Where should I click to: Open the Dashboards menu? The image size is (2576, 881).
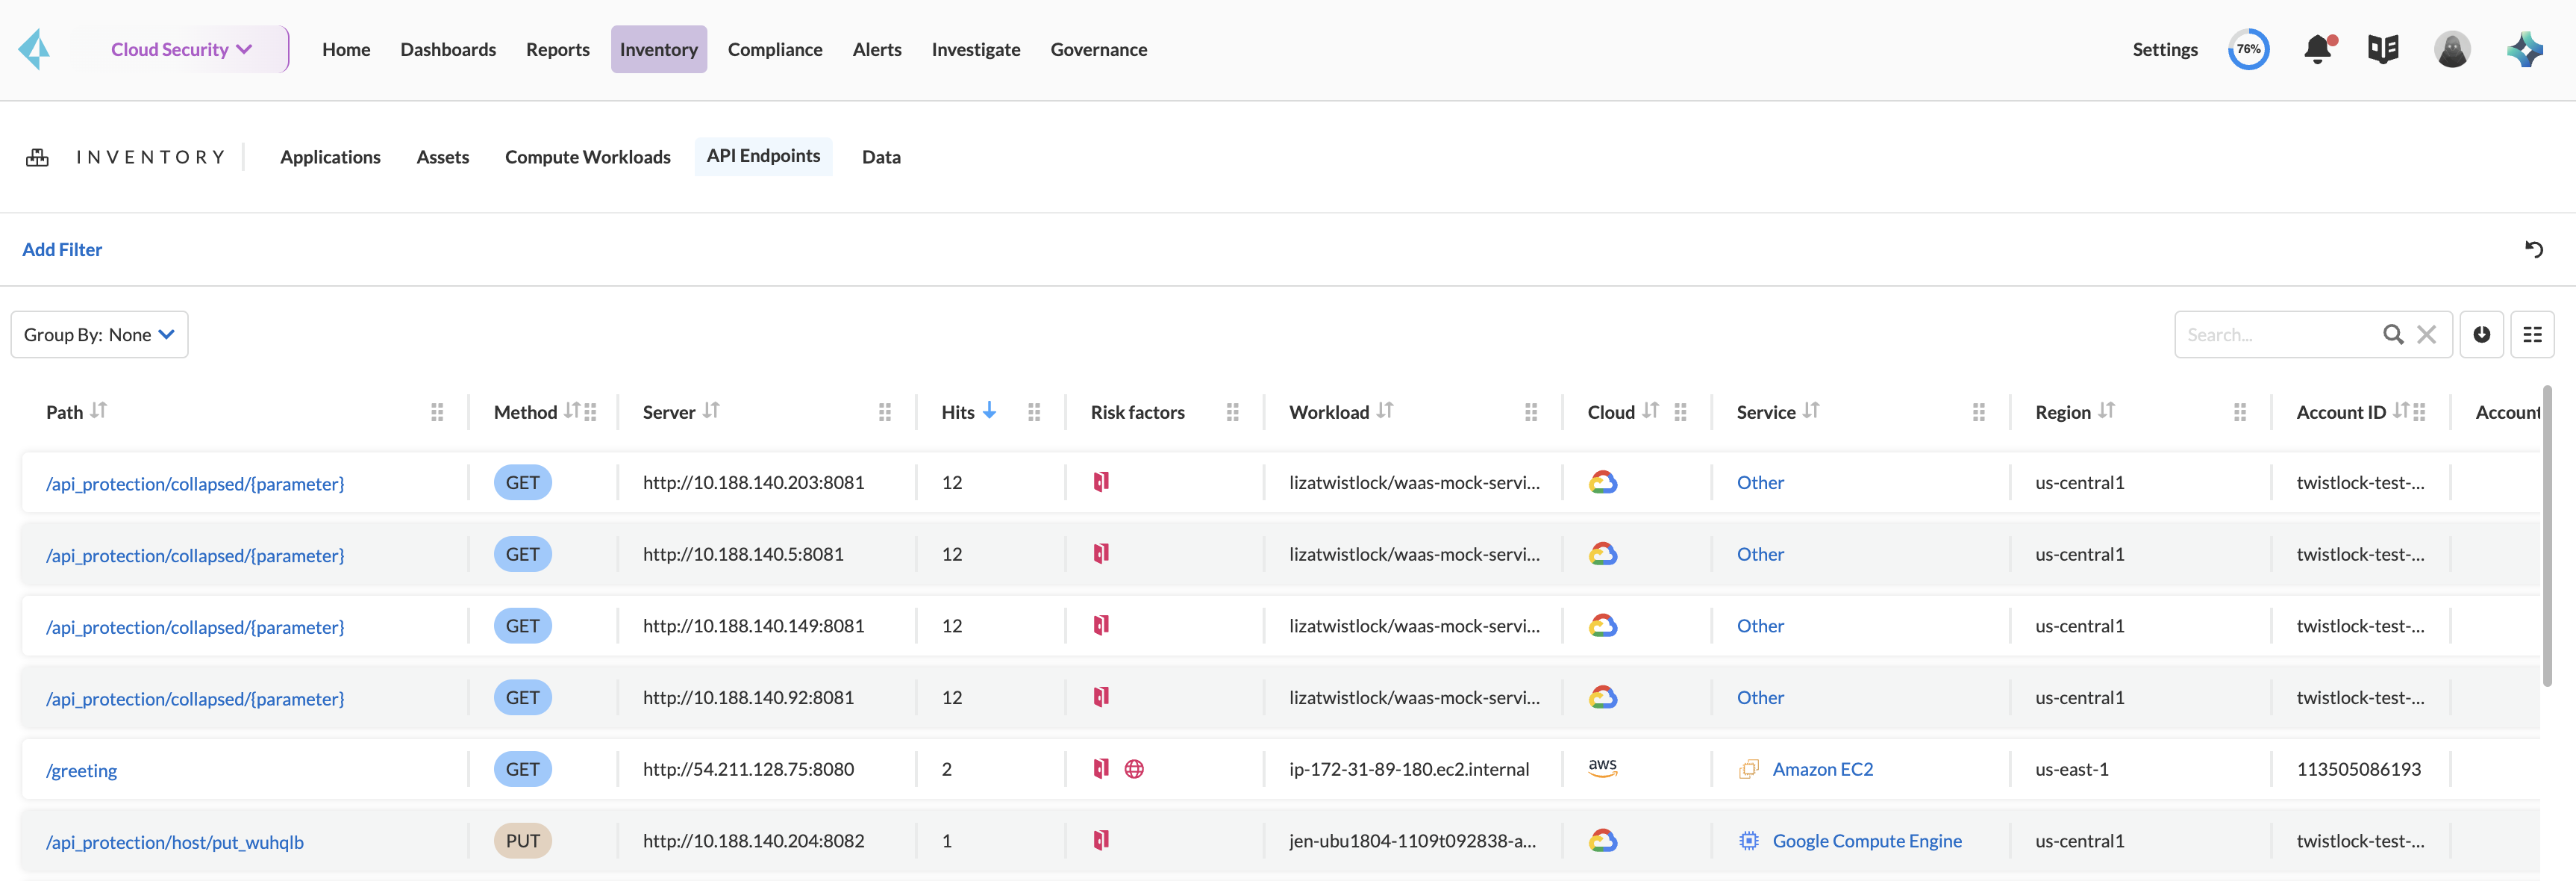[x=447, y=49]
